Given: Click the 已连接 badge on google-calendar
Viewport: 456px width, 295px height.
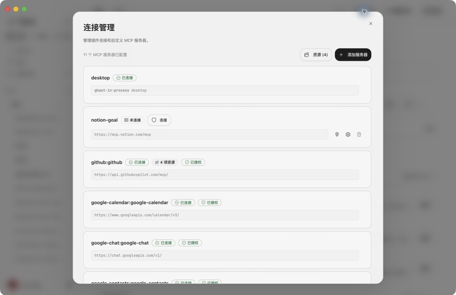Looking at the screenshot, I should tap(183, 203).
